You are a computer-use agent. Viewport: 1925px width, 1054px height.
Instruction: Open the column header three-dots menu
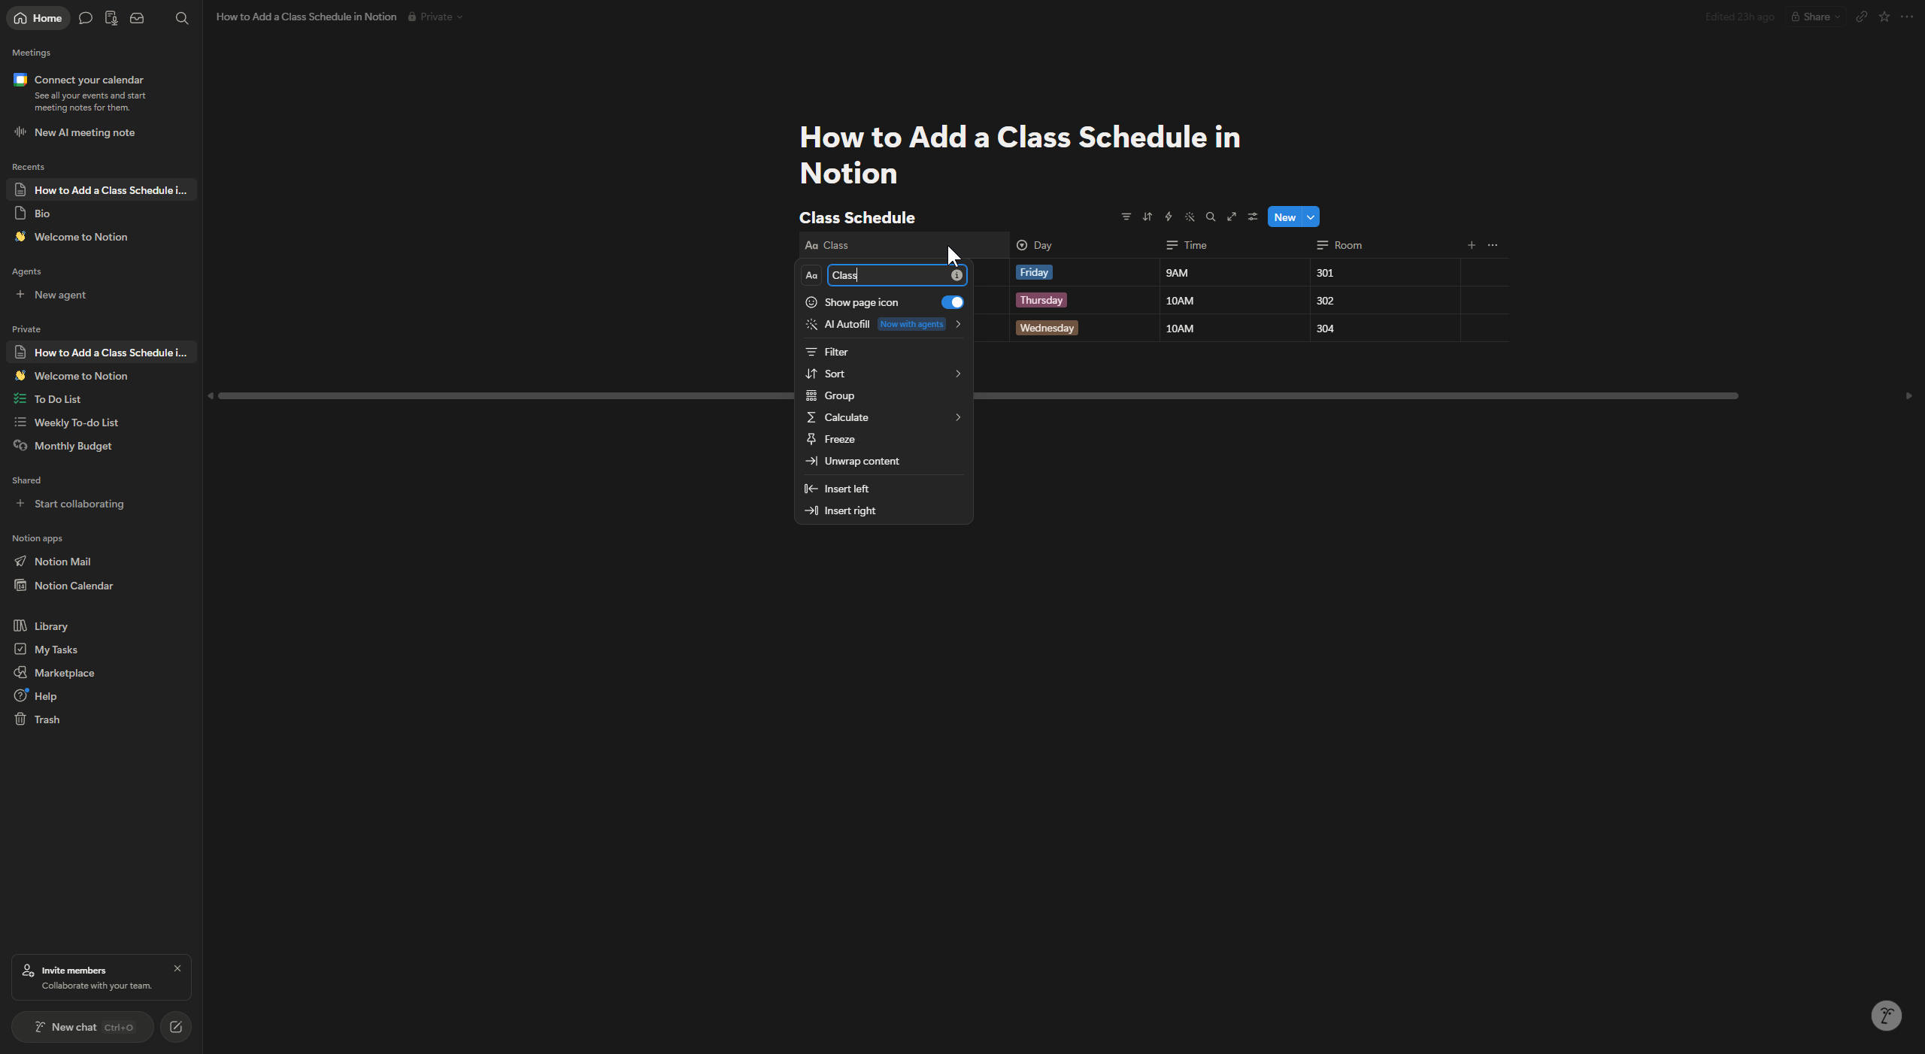coord(1493,245)
